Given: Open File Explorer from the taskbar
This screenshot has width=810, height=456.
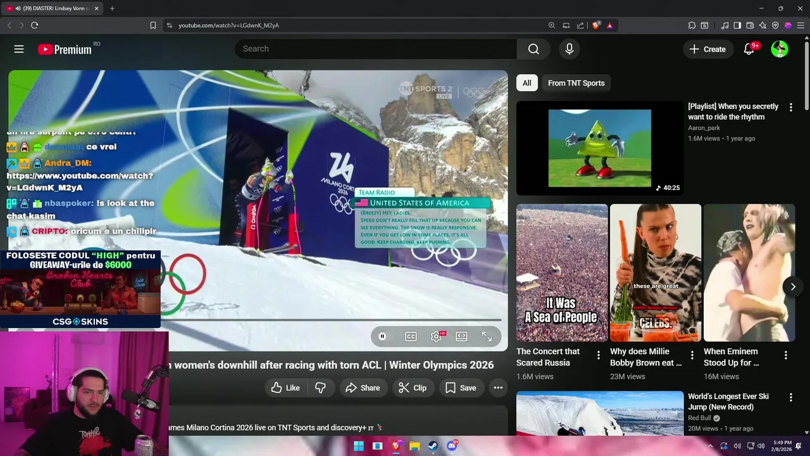Looking at the screenshot, I should pos(414,446).
